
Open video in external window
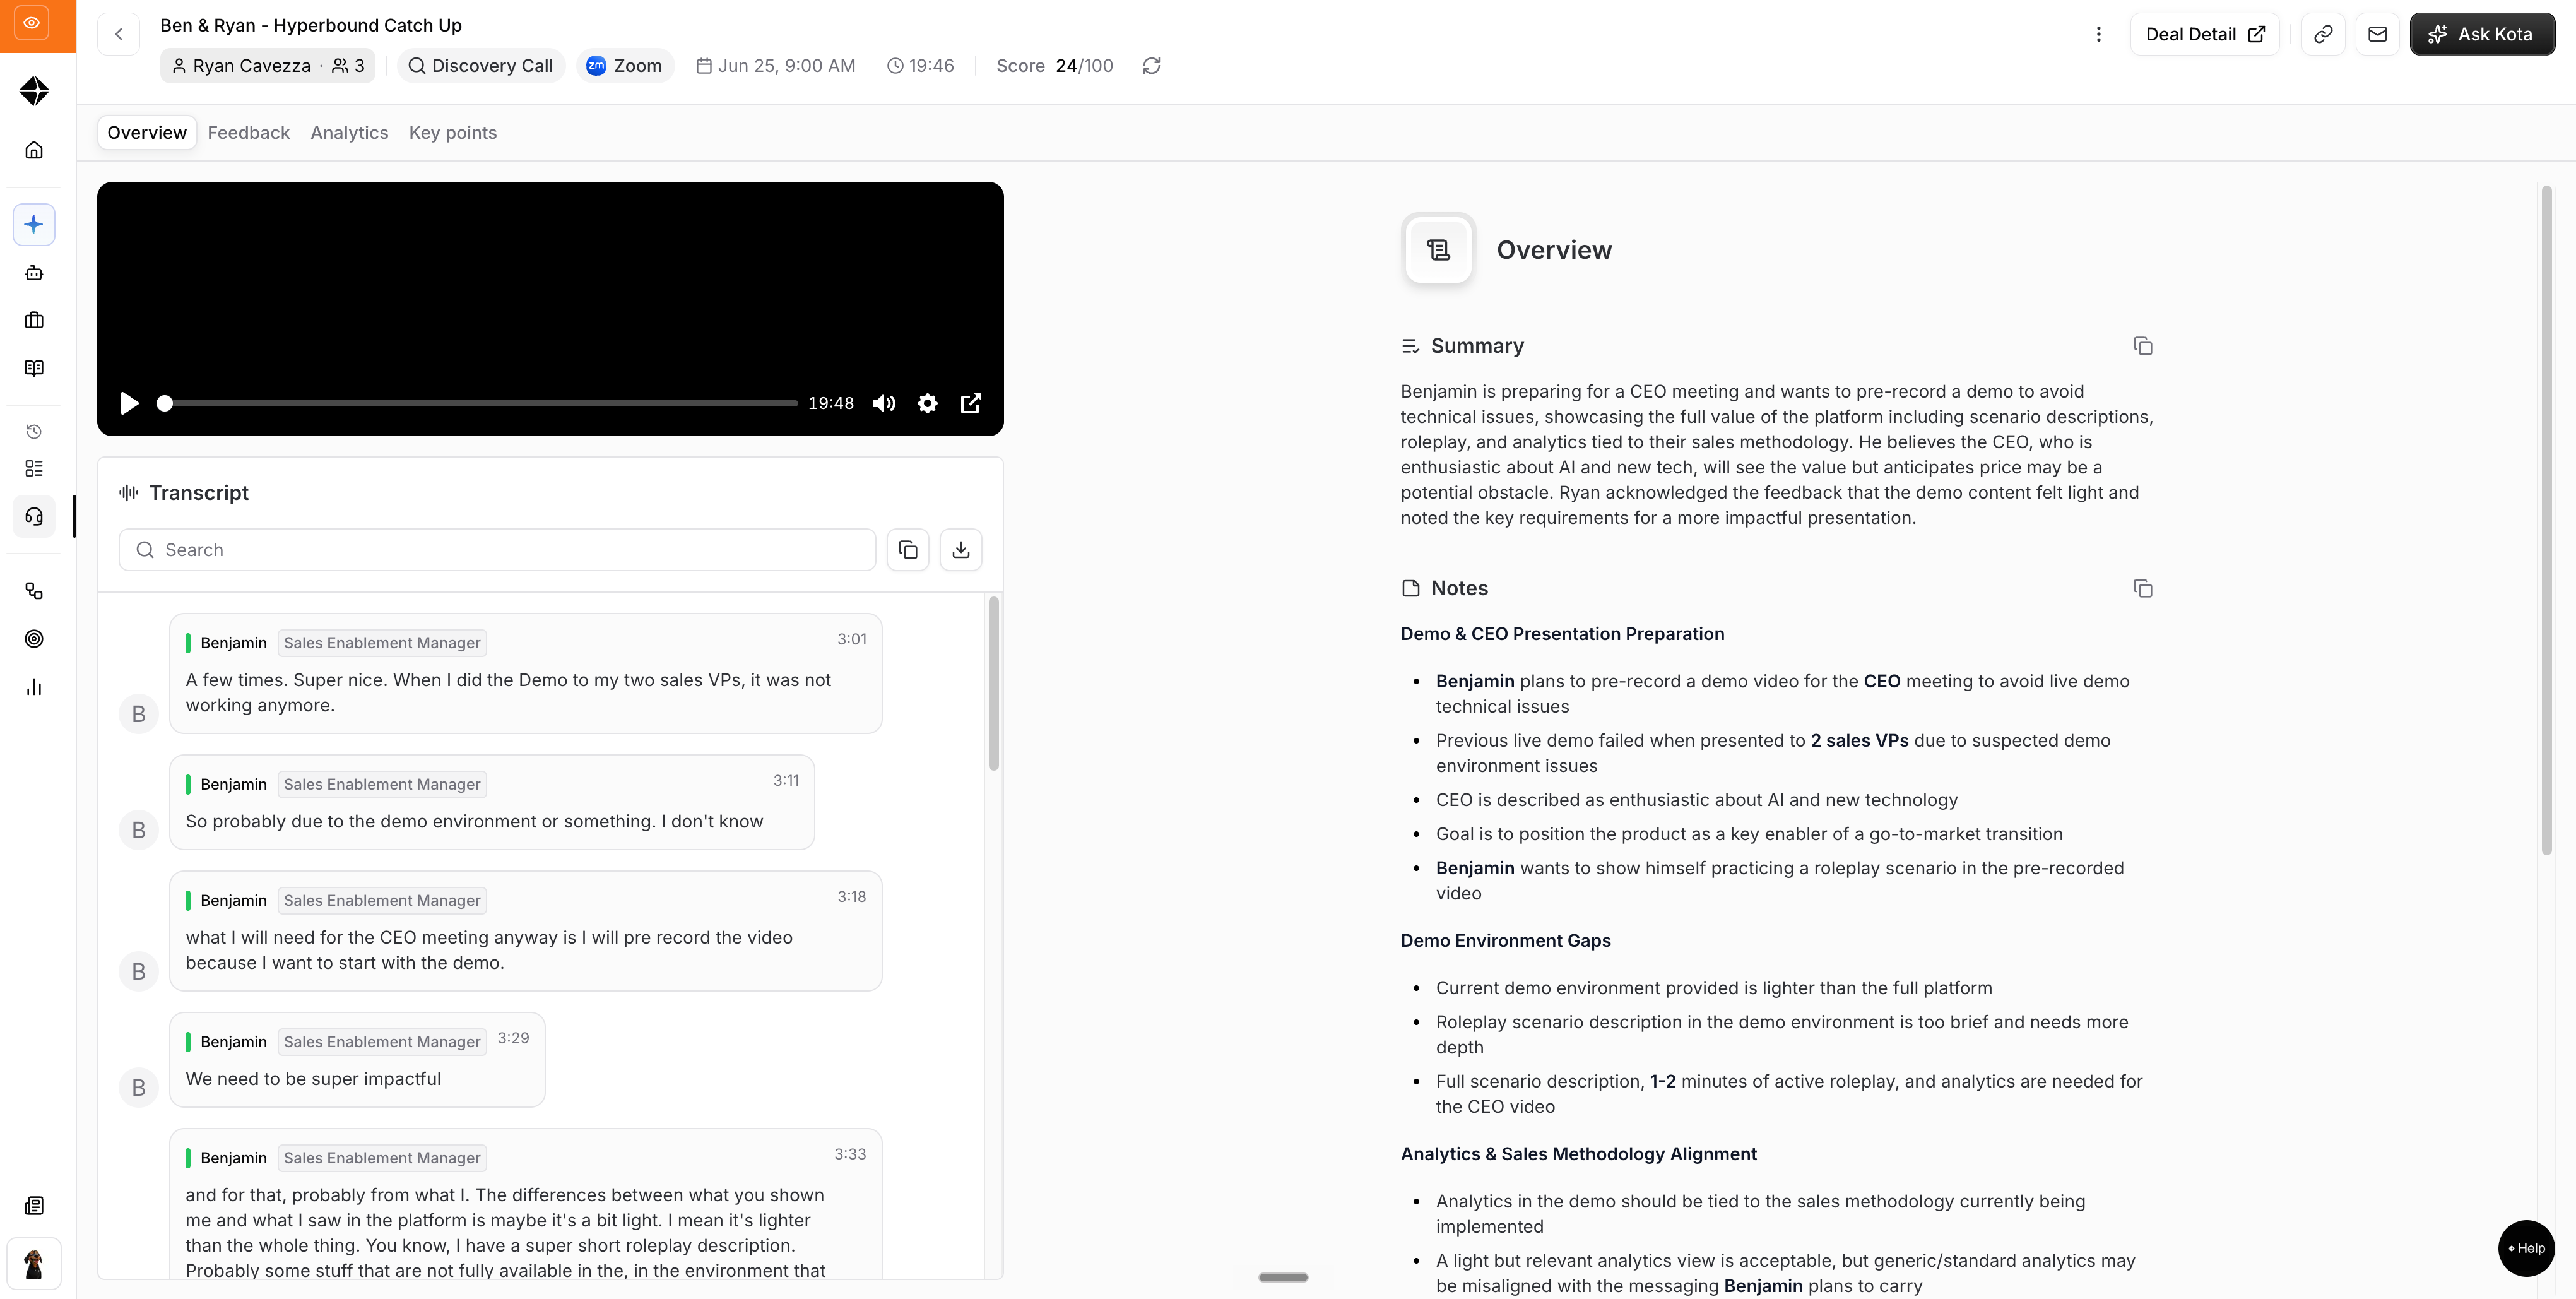(x=971, y=403)
